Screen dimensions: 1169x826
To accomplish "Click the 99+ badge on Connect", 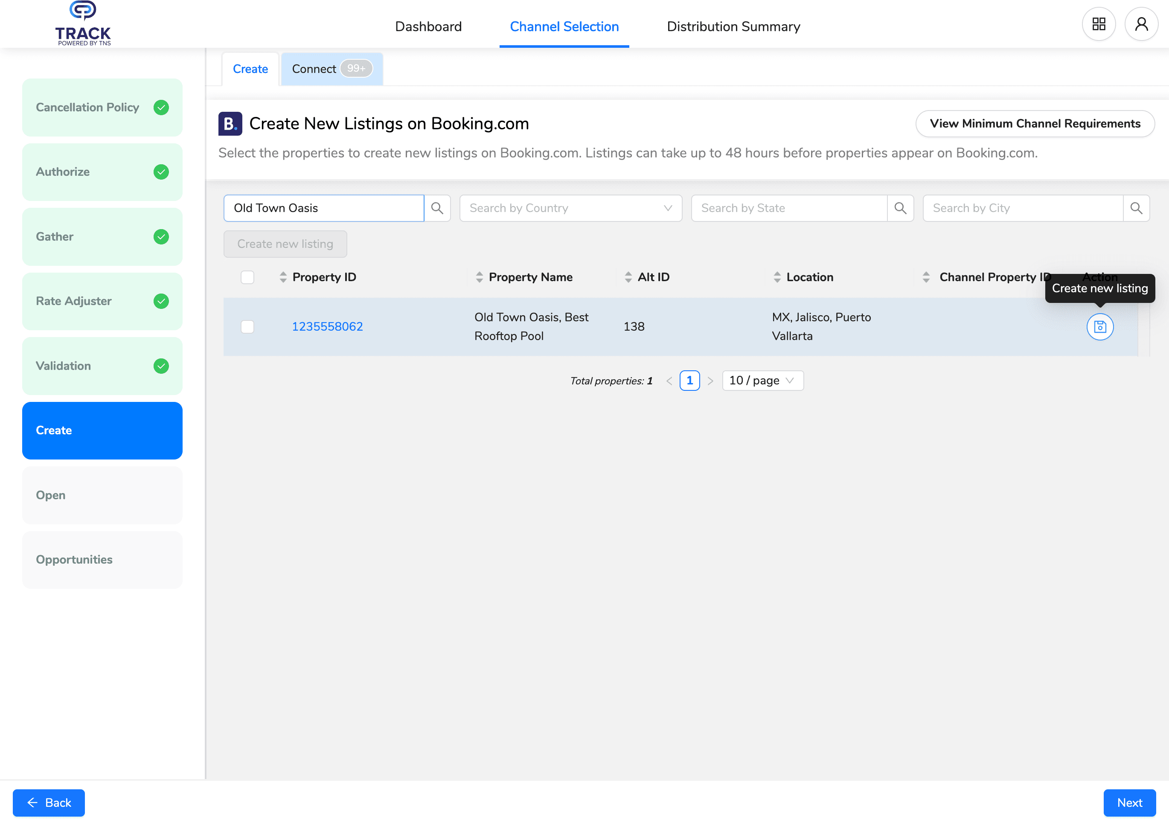I will point(356,69).
